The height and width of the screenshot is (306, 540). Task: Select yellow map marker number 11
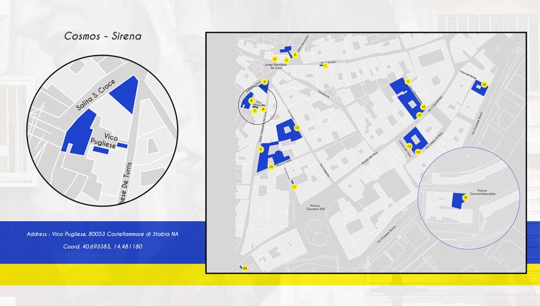pyautogui.click(x=294, y=187)
